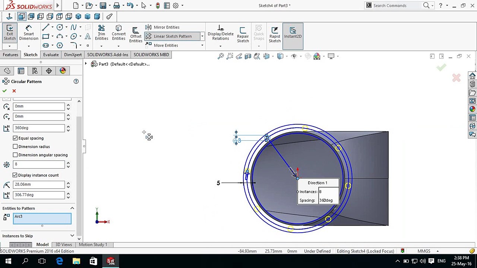The width and height of the screenshot is (477, 268).
Task: Click the Rebuild traffic light icon
Action: [158, 6]
